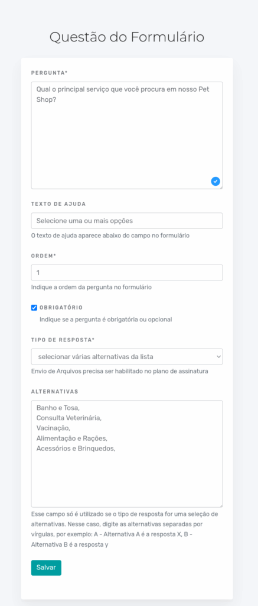This screenshot has width=258, height=606.
Task: Click the blue checkmark icon in Pergunta field
Action: pos(215,181)
